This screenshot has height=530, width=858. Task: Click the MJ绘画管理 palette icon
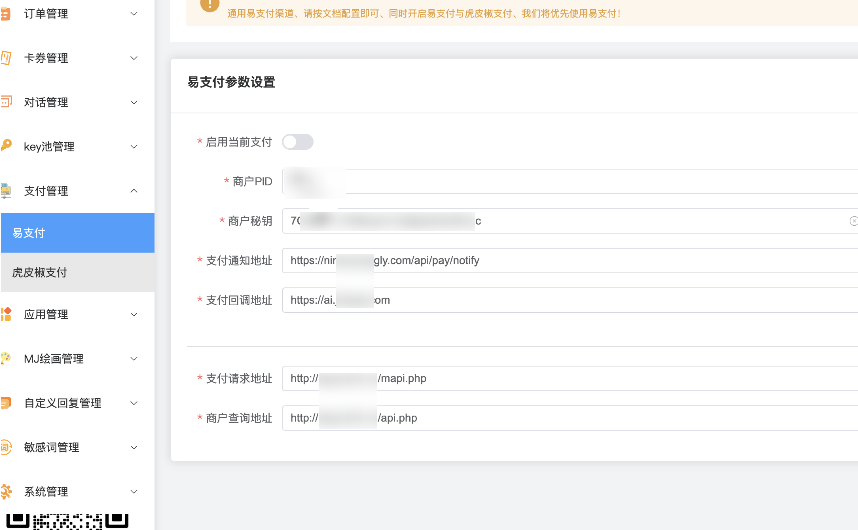click(x=6, y=358)
